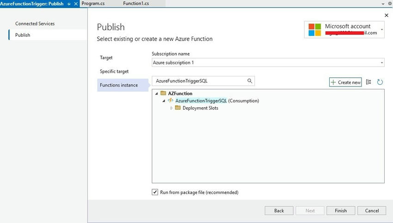Click the Microsoft account logo
The image size is (393, 223).
[x=314, y=30]
